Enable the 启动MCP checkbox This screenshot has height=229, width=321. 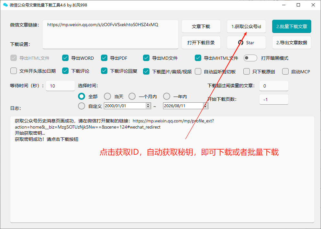[285, 71]
